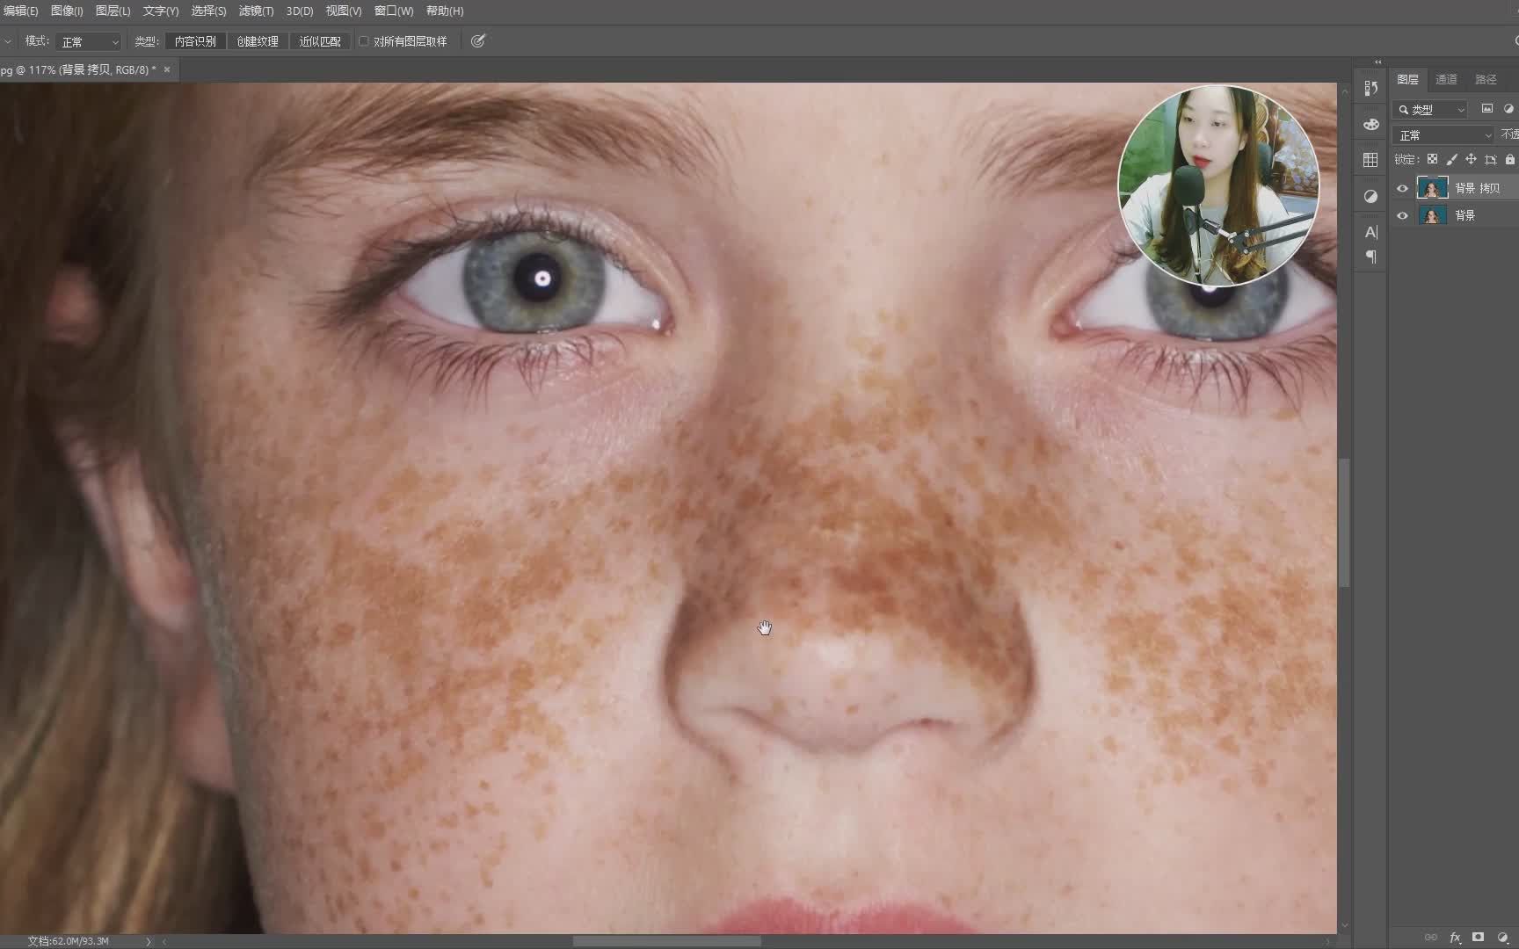Image resolution: width=1519 pixels, height=949 pixels.
Task: Open the 模式 正常 dropdown
Action: coord(88,41)
